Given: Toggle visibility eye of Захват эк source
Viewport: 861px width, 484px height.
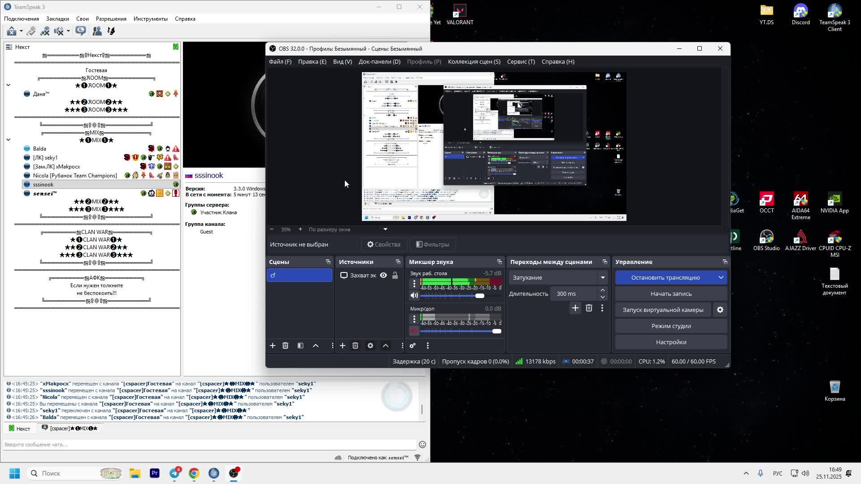Looking at the screenshot, I should 383,275.
